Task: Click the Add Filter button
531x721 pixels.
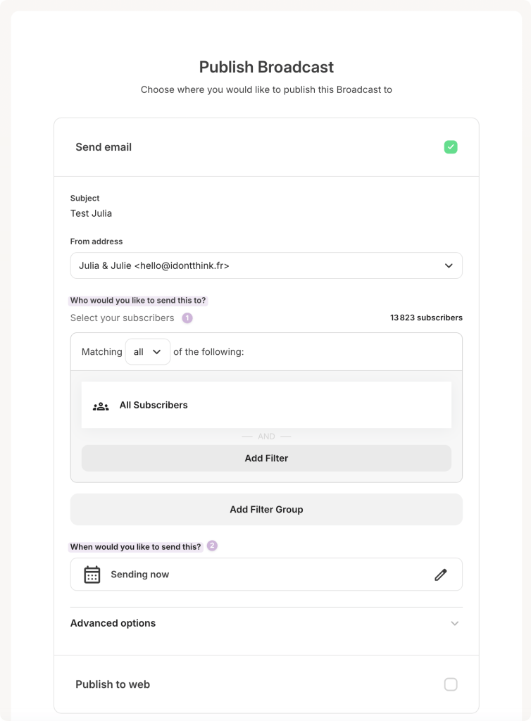Action: click(266, 458)
